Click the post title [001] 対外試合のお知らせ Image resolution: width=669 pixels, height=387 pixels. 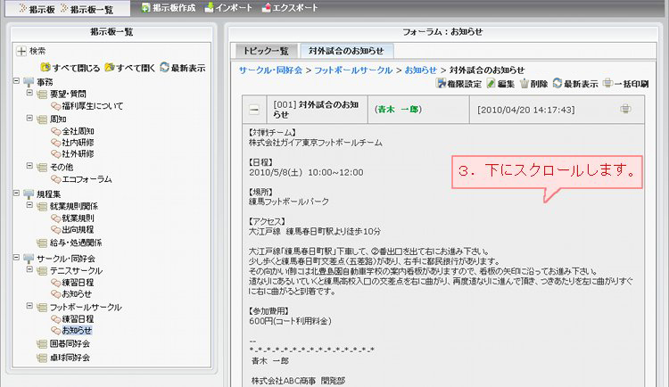point(316,109)
